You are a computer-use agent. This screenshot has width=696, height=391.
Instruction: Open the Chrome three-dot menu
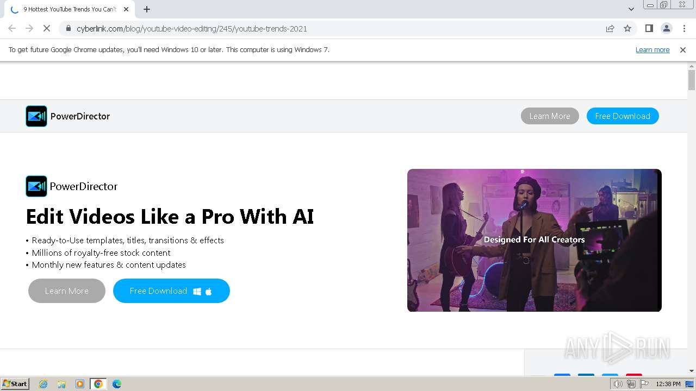click(684, 28)
